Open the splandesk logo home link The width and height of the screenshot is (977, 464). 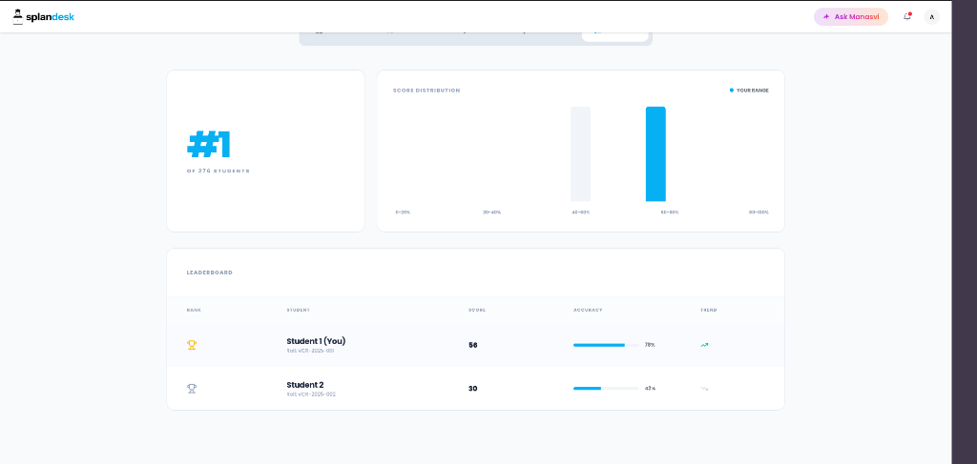click(x=43, y=17)
